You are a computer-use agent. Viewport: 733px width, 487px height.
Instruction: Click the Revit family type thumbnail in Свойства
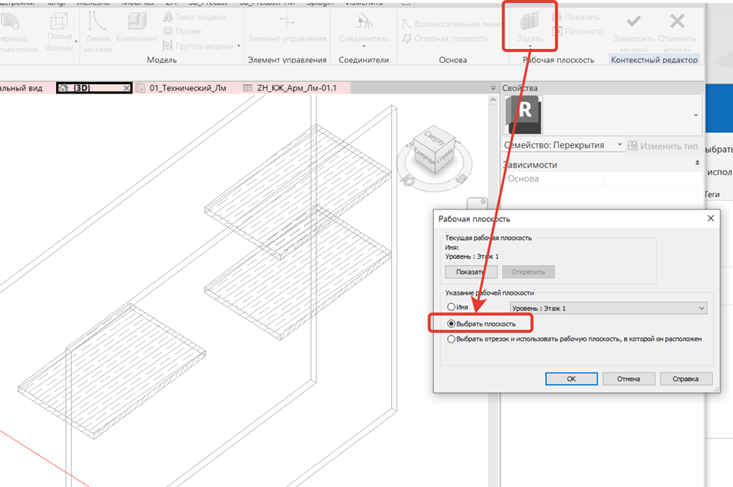[523, 115]
